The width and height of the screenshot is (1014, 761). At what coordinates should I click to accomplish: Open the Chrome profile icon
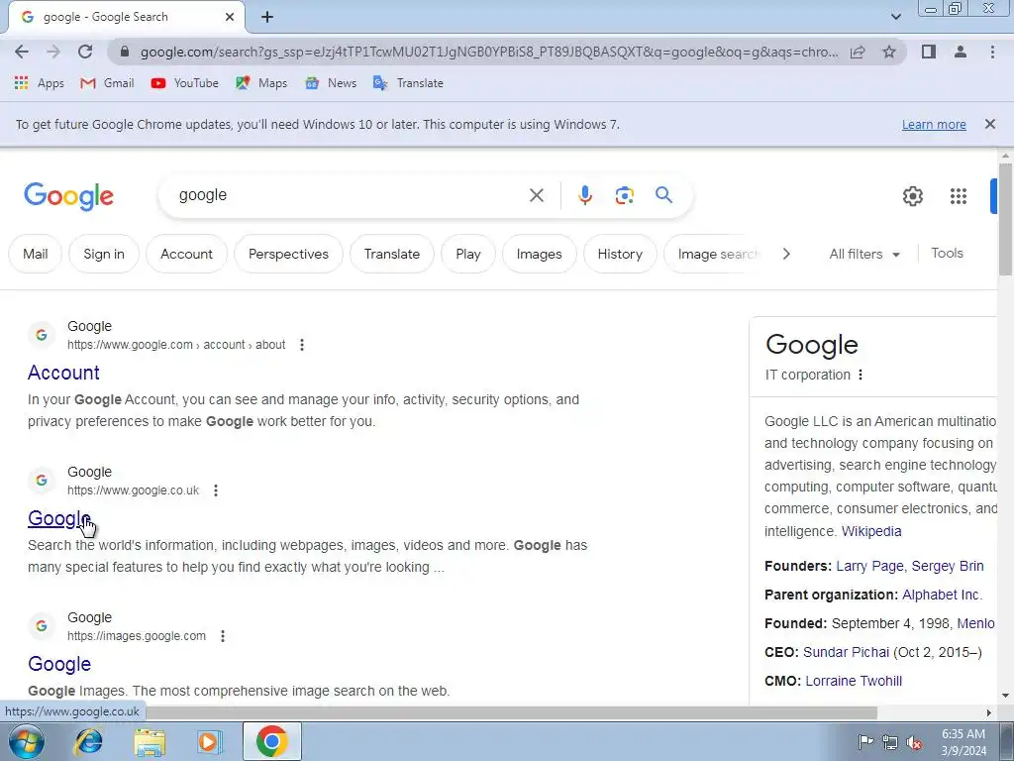click(961, 52)
